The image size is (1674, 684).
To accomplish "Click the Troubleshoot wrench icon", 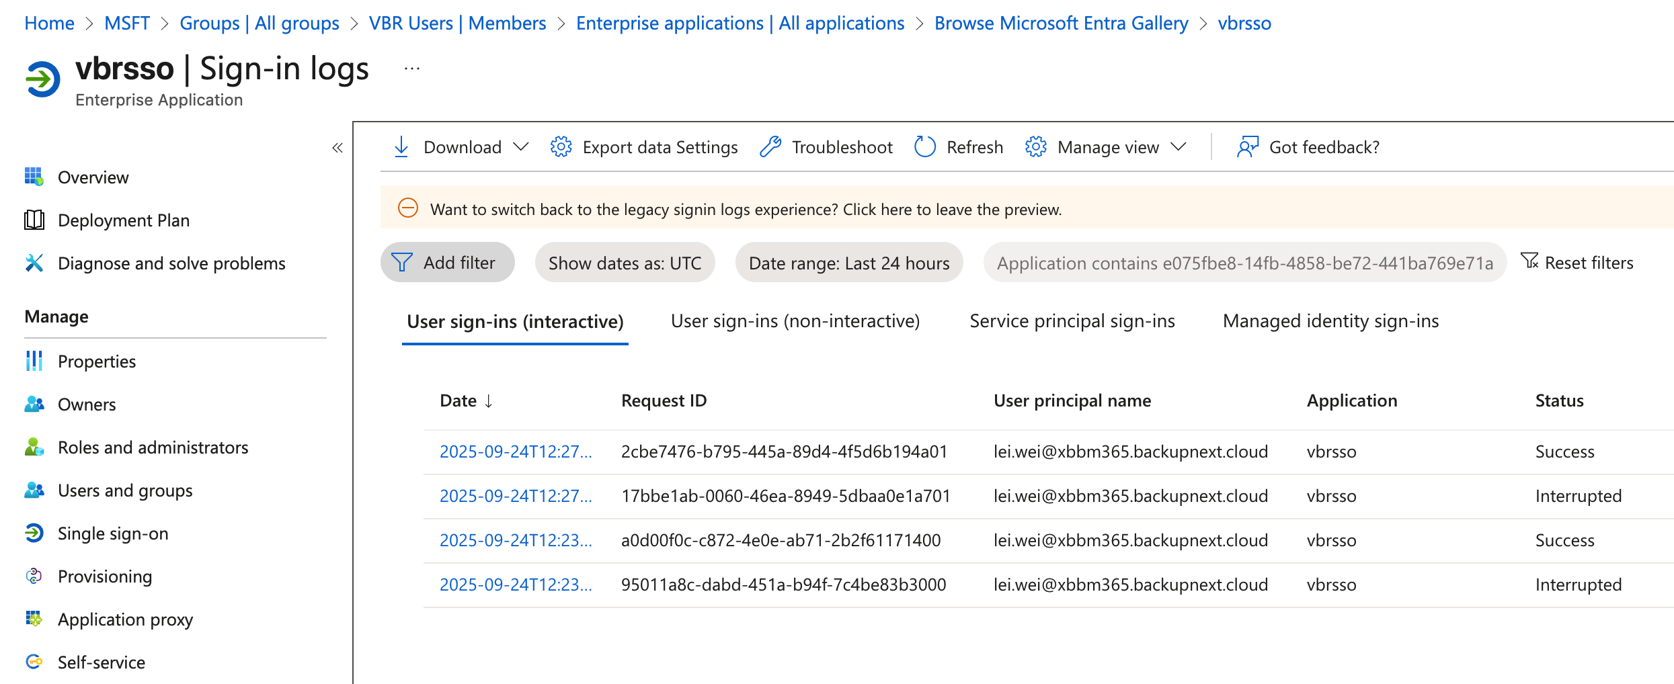I will (770, 146).
